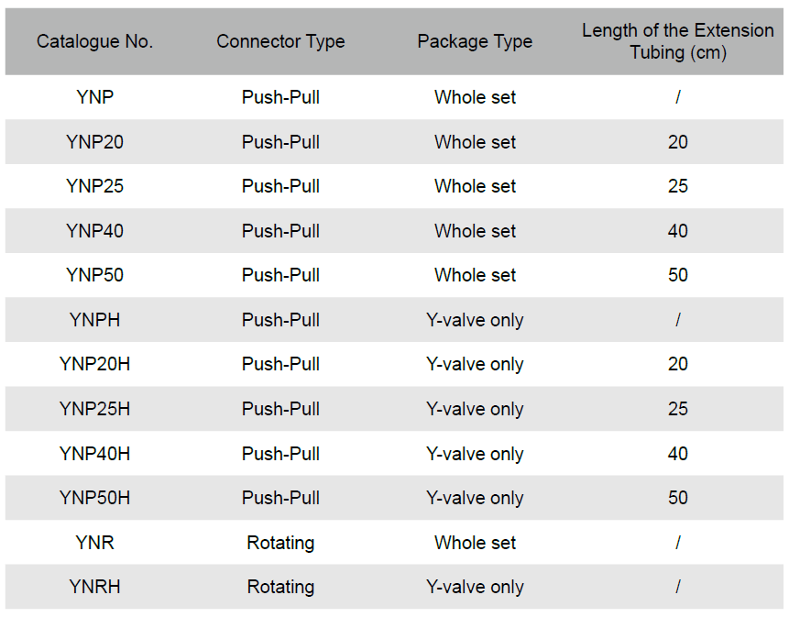This screenshot has width=789, height=617.
Task: Select the YNR catalogue number cell
Action: point(94,543)
